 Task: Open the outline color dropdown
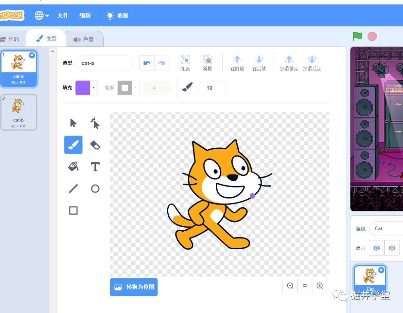click(x=135, y=88)
